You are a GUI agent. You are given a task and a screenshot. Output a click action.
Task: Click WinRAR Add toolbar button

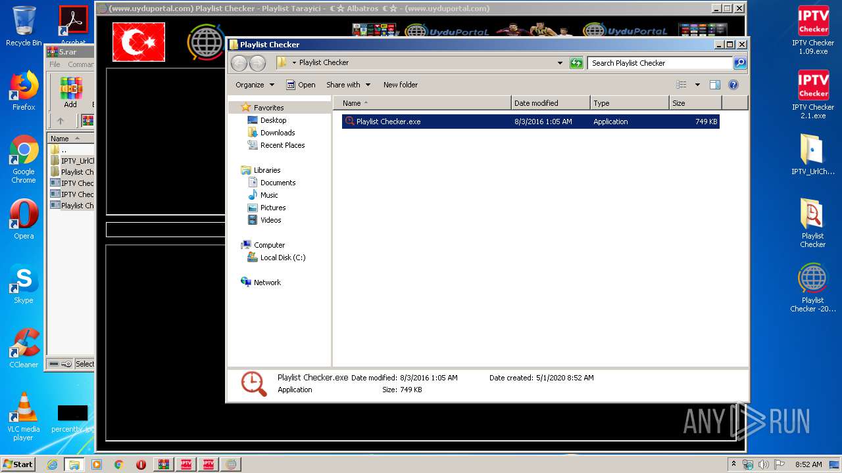click(x=70, y=93)
